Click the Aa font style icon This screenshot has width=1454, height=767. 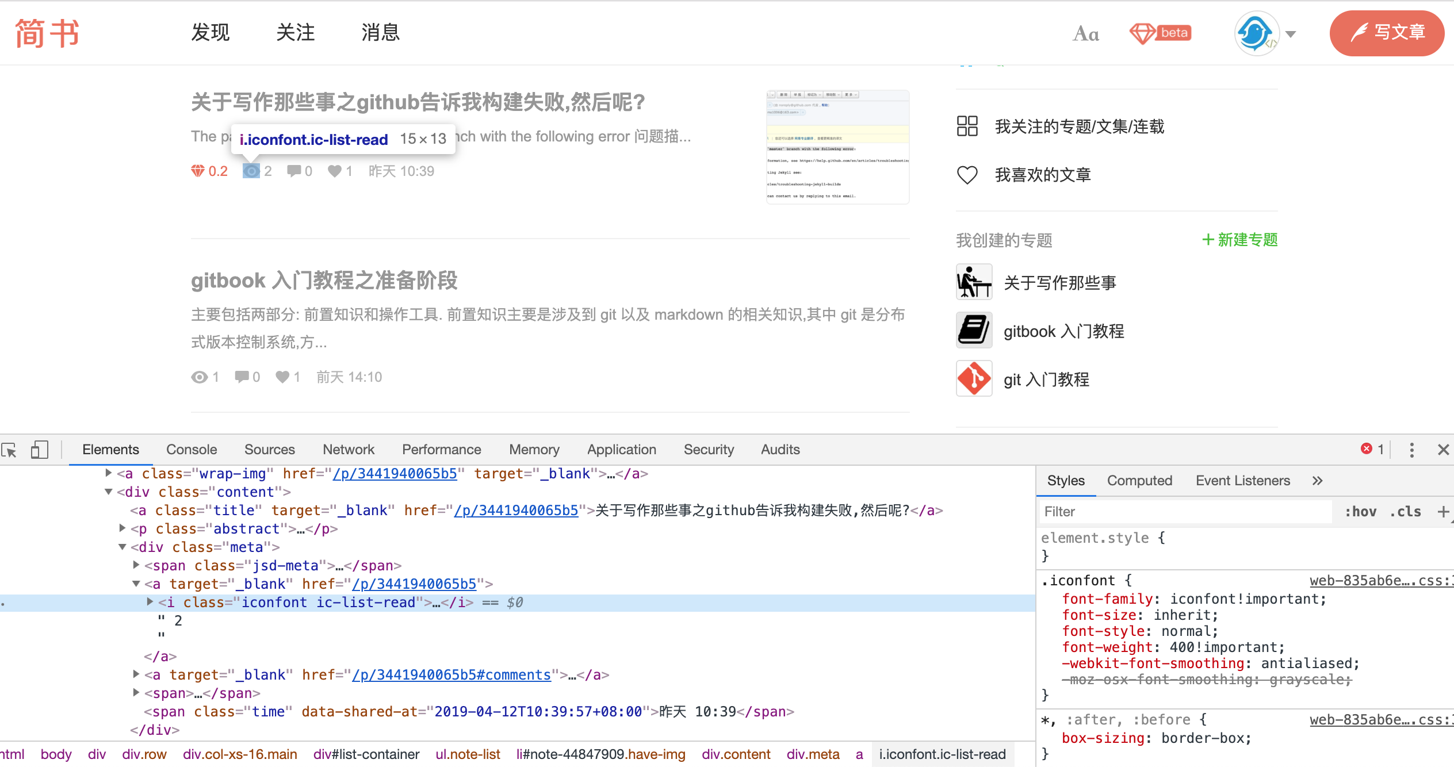(1085, 34)
